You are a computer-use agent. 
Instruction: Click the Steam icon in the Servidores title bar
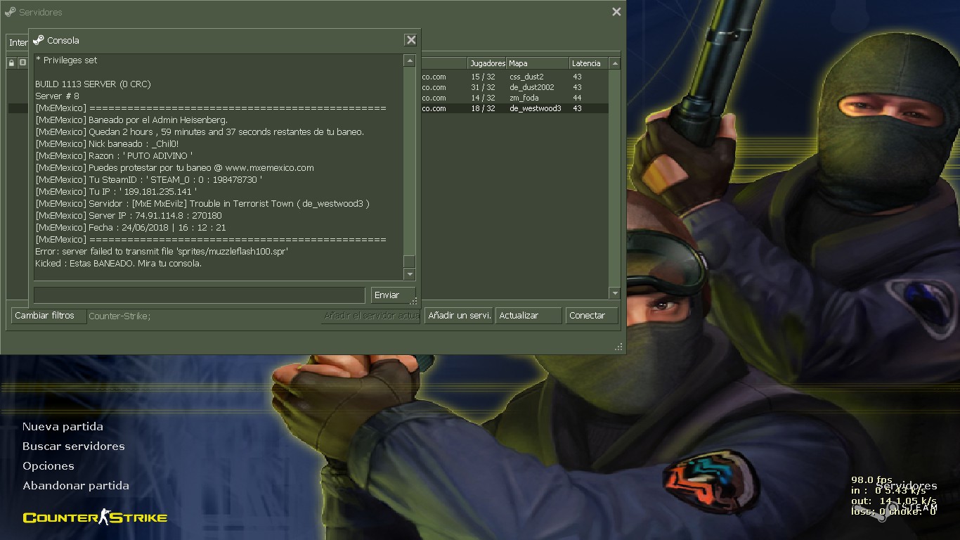(x=10, y=12)
